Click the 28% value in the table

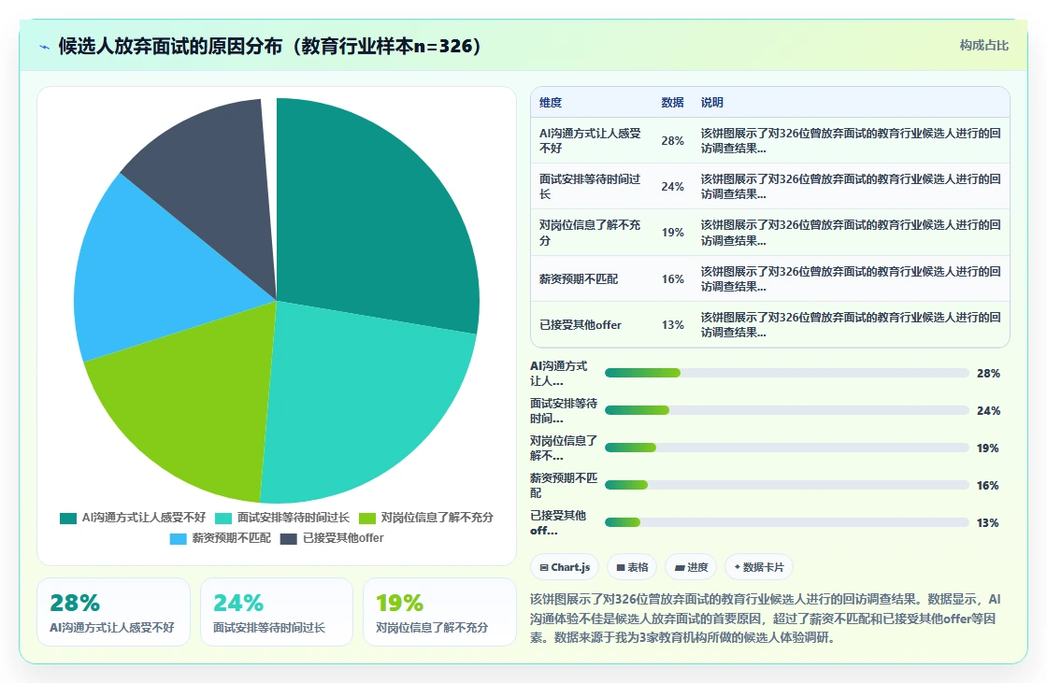pos(672,141)
